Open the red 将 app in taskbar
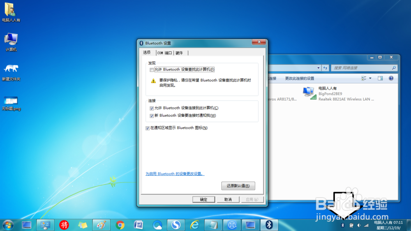The width and height of the screenshot is (411, 231). [64, 225]
